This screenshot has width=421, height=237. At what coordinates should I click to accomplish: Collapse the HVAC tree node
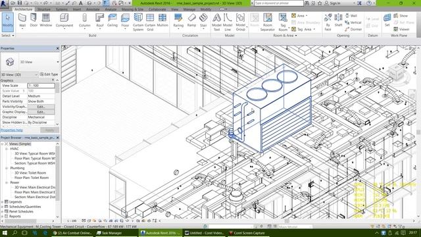click(x=7, y=149)
